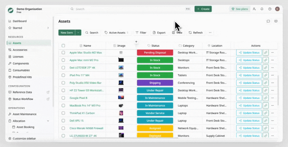Click the table vertical scrollbar
The width and height of the screenshot is (288, 147).
click(x=278, y=90)
